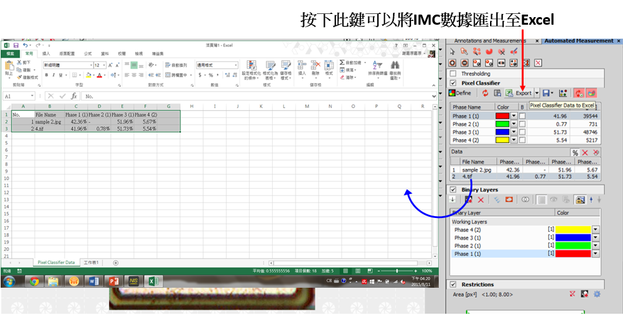Toggle Bold formatting in Excel
The width and height of the screenshot is (623, 315).
pyautogui.click(x=46, y=75)
